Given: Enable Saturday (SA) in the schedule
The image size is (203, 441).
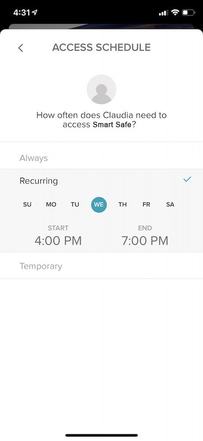Looking at the screenshot, I should pos(170,205).
